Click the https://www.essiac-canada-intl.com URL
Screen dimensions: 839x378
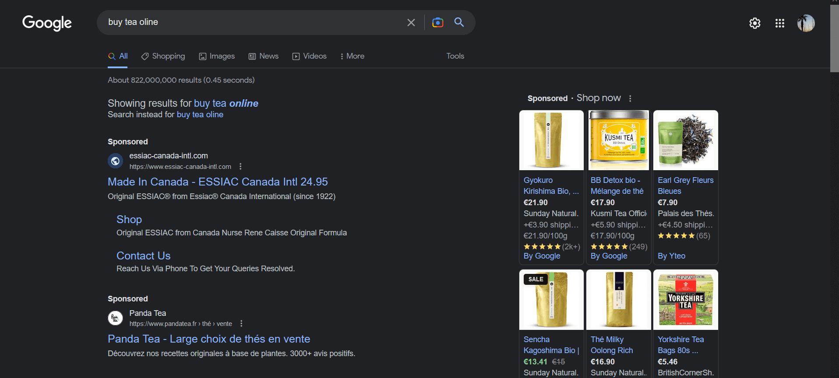click(x=180, y=167)
